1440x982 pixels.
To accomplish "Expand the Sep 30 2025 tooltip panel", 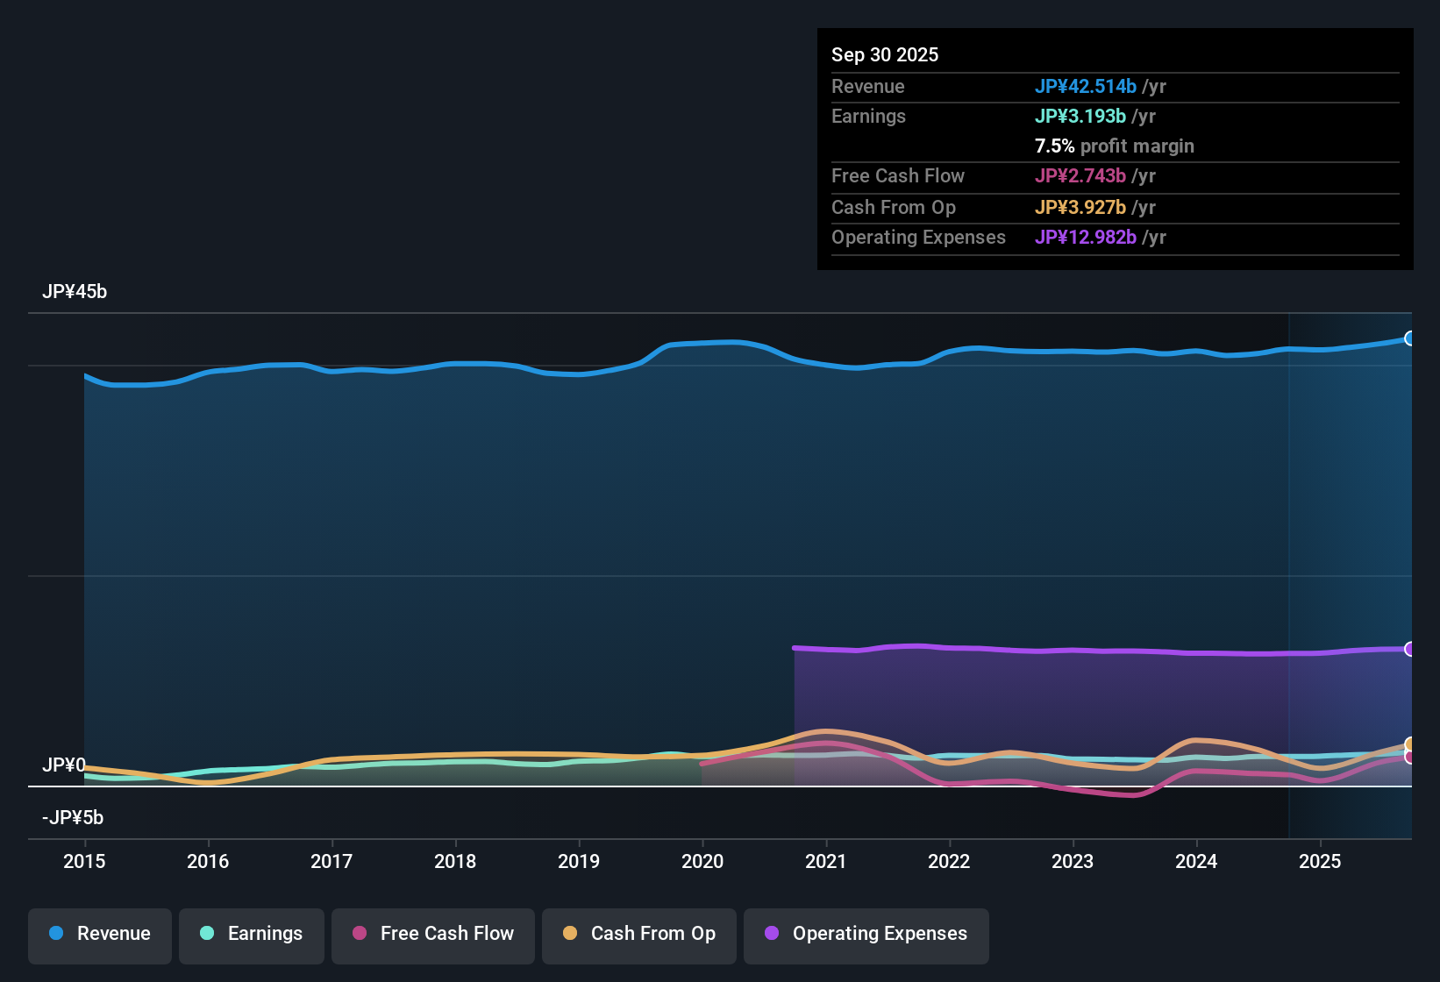I will 885,54.
